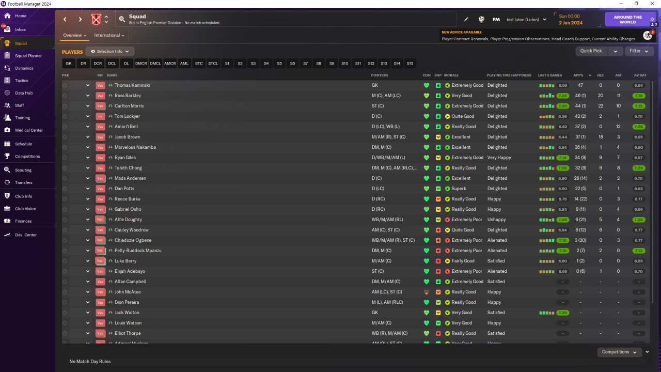This screenshot has height=372, width=661.
Task: Expand the panel chevron beside Competitions
Action: click(647, 352)
